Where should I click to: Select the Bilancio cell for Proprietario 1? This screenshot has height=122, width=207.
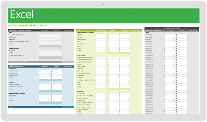pos(45,71)
